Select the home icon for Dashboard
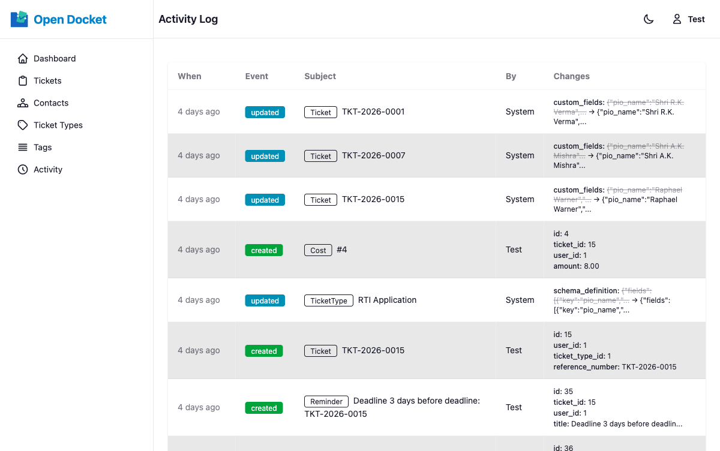Viewport: 720px width, 451px height. coord(23,58)
